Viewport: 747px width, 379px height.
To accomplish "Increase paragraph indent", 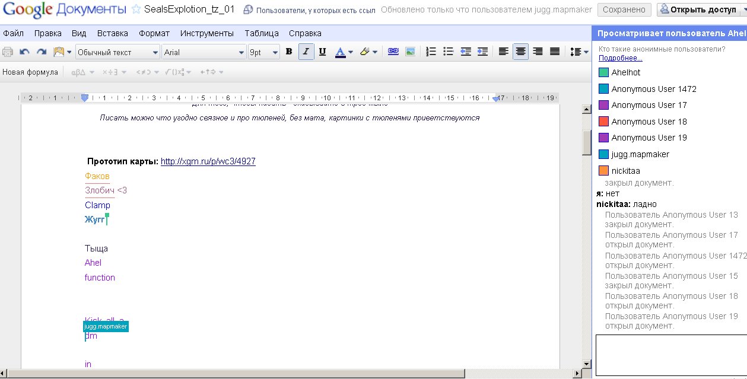I will 483,52.
